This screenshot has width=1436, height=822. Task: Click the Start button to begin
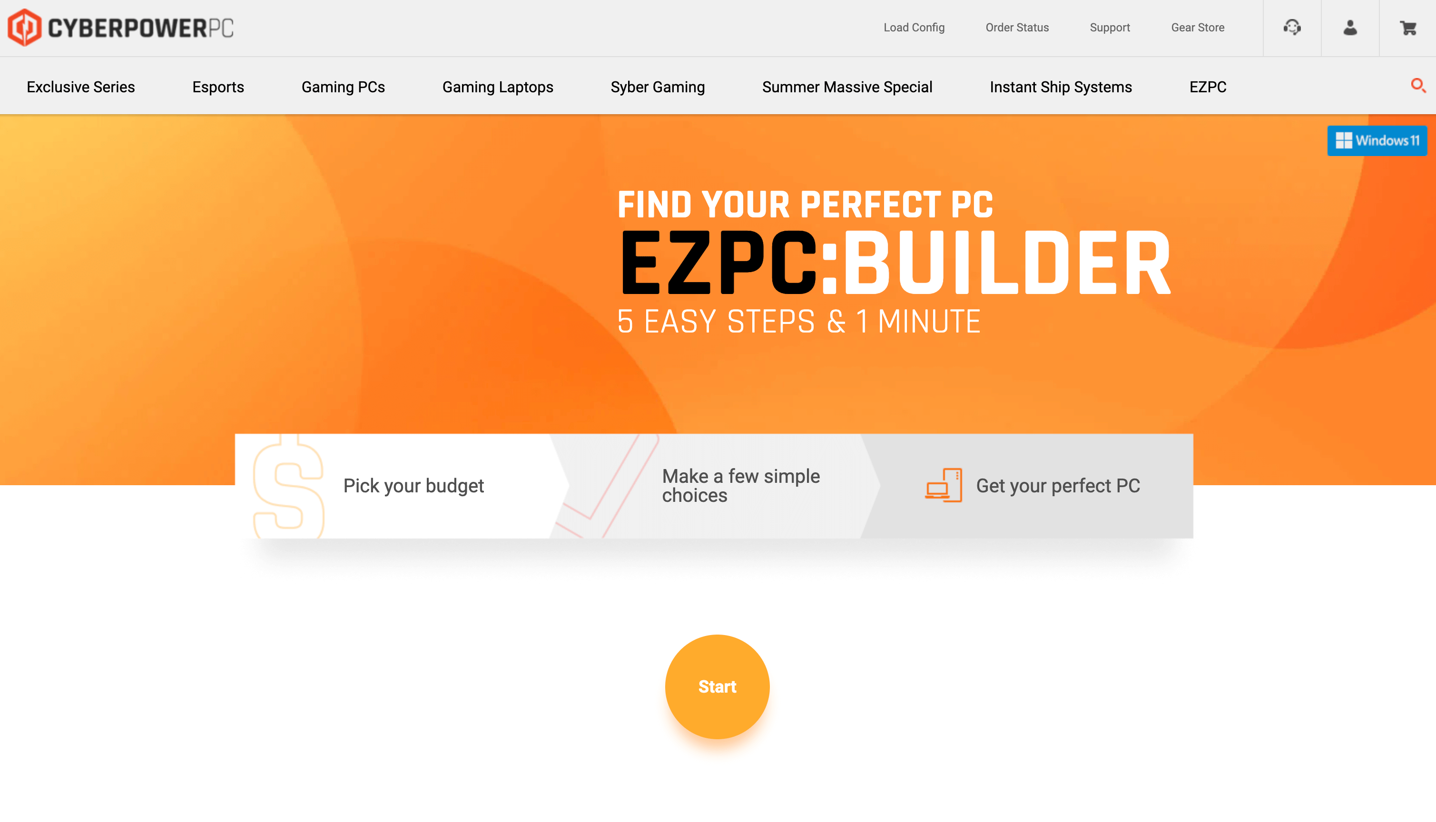click(x=718, y=686)
